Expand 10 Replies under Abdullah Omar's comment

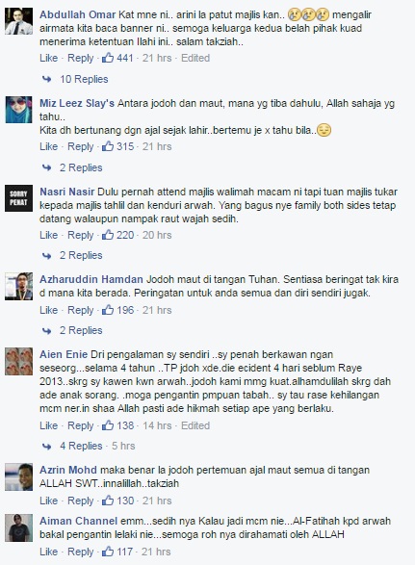(84, 79)
